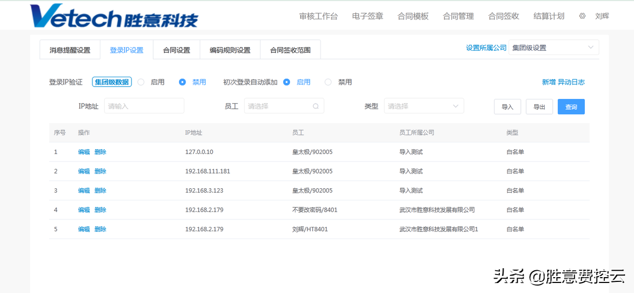
Task: Click the 导入 button
Action: click(x=508, y=106)
